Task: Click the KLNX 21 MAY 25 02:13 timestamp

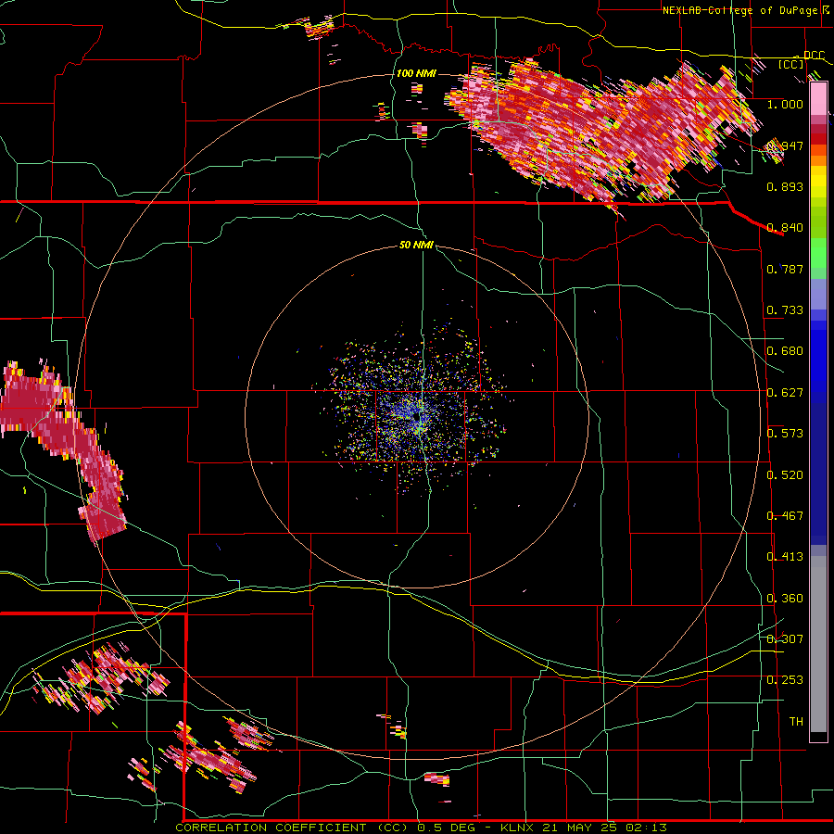Action: tap(584, 828)
